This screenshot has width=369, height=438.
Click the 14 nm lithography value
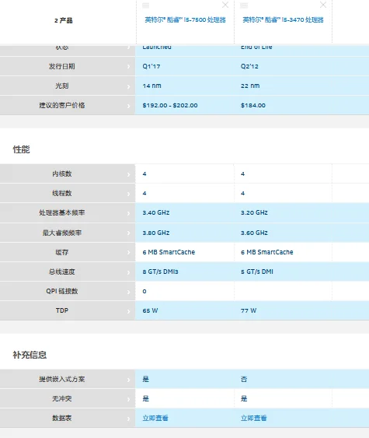152,86
